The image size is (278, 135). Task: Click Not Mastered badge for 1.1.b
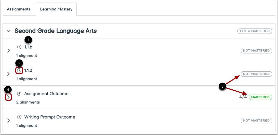(x=256, y=51)
